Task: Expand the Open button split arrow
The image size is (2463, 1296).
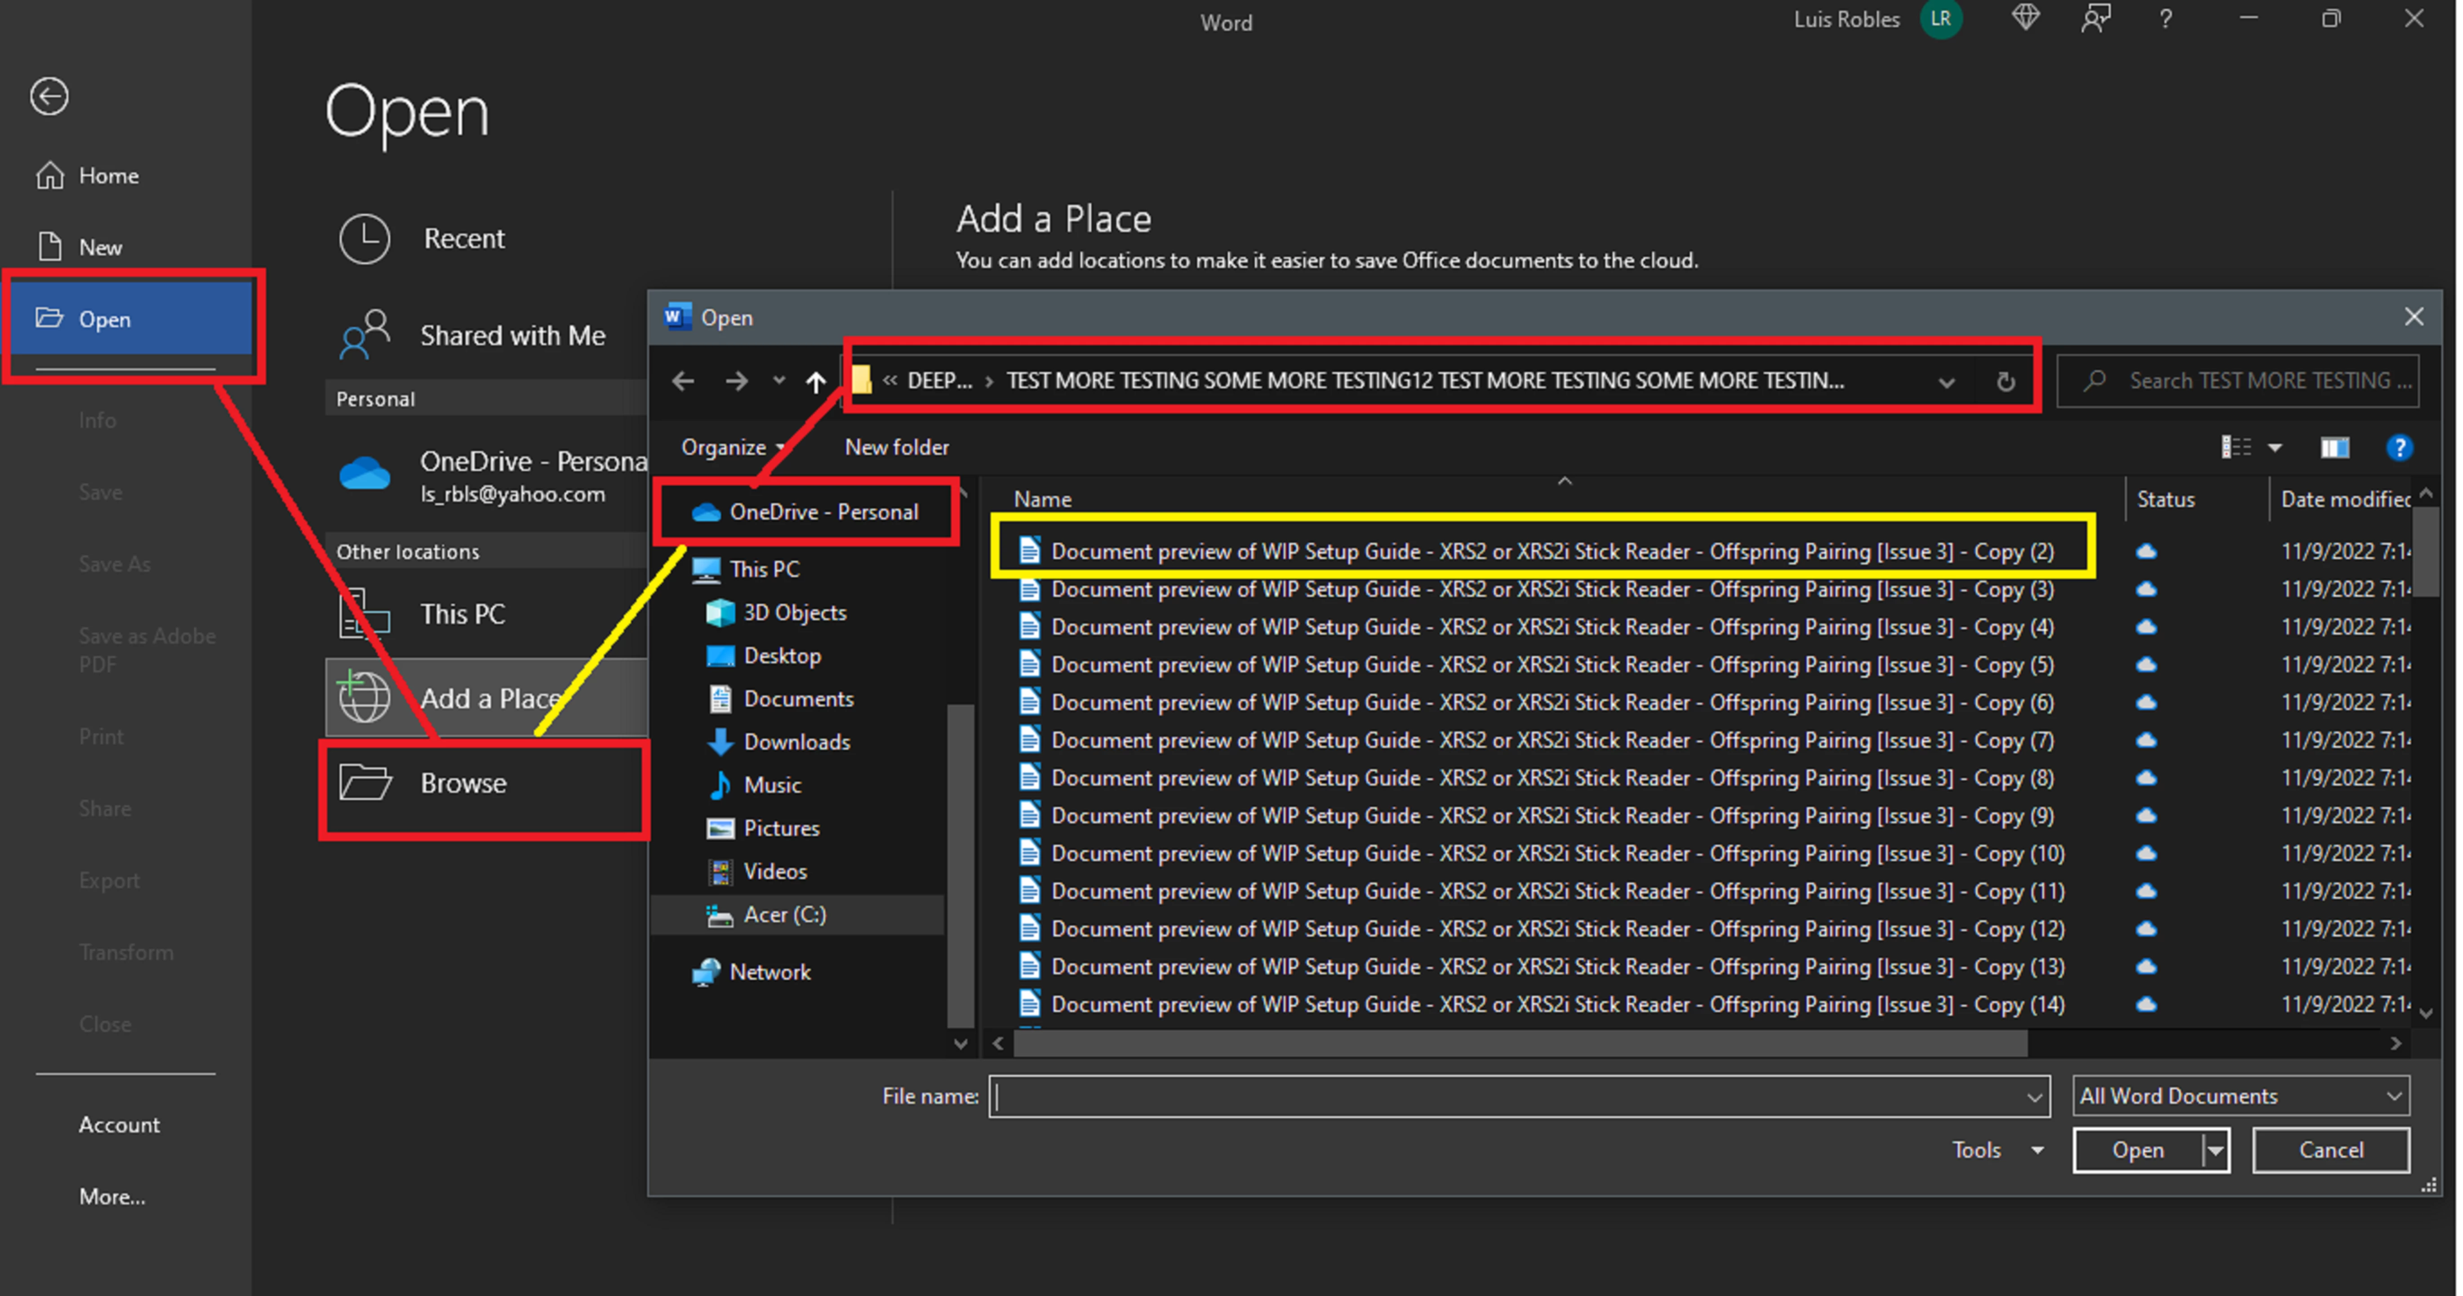Action: tap(2214, 1150)
